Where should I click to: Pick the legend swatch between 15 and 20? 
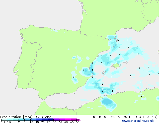pyautogui.click(x=39, y=120)
